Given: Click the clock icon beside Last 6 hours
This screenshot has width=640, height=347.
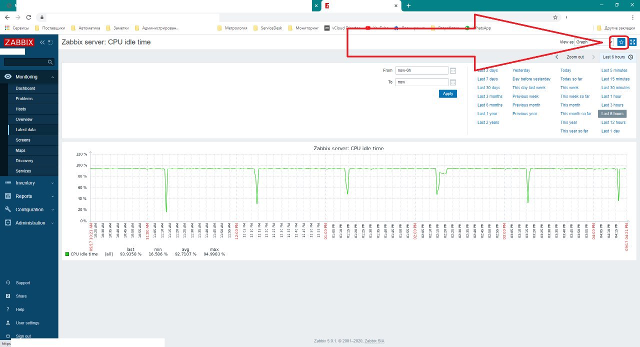Looking at the screenshot, I should coord(631,57).
